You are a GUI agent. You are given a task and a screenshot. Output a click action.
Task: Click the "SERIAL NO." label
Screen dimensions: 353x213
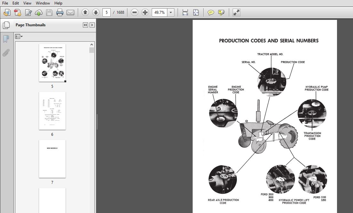[x=249, y=62]
